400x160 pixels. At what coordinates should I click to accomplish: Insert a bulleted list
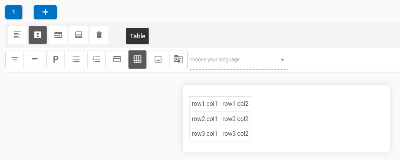76,60
